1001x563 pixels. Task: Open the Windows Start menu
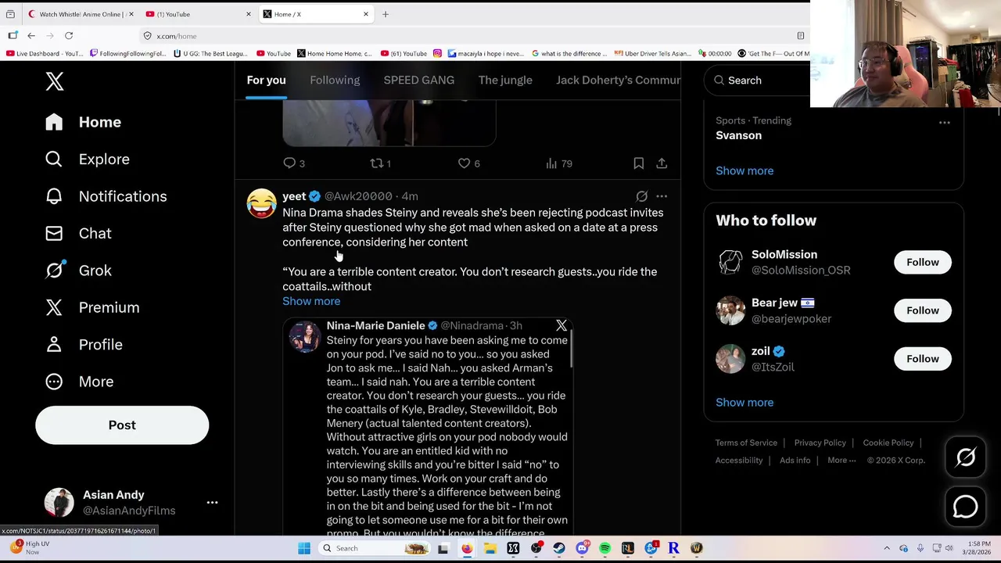pos(304,548)
